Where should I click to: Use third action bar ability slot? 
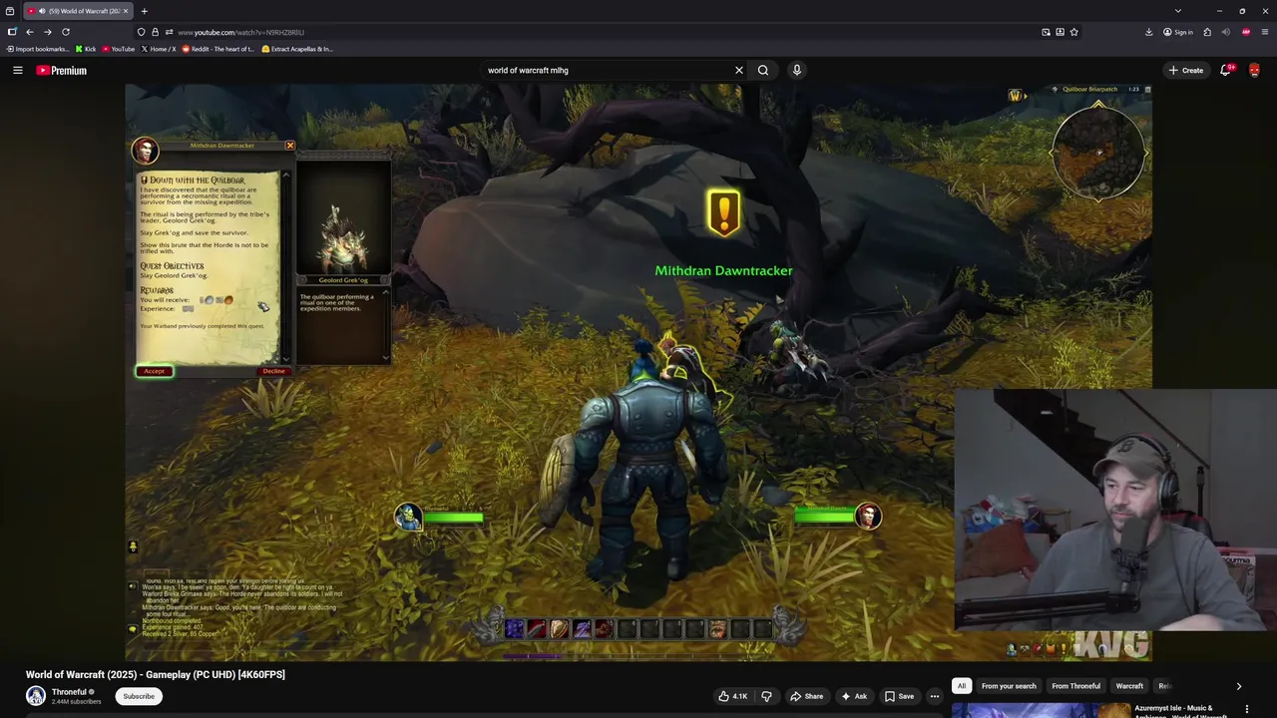pyautogui.click(x=559, y=628)
